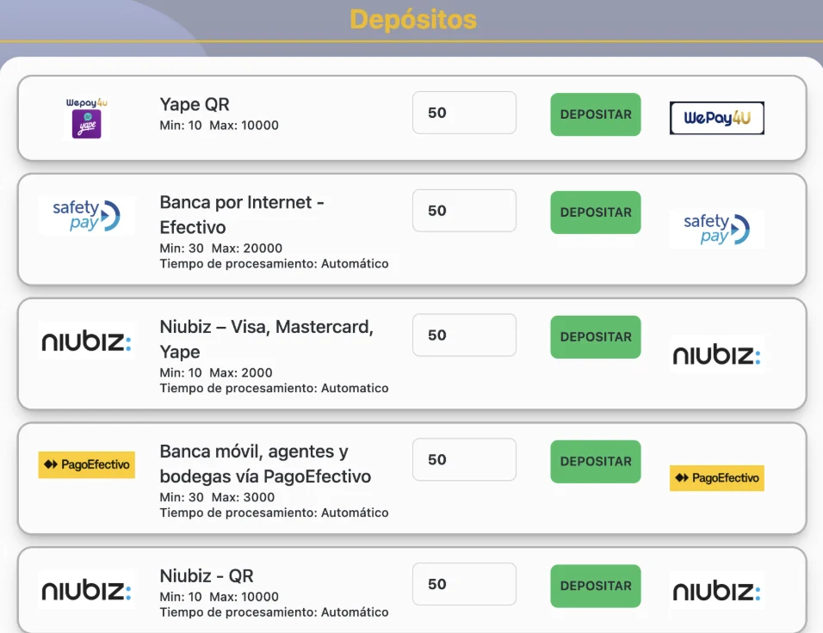Click the left Safety Pay logo
This screenshot has height=633, width=823.
coord(87,216)
